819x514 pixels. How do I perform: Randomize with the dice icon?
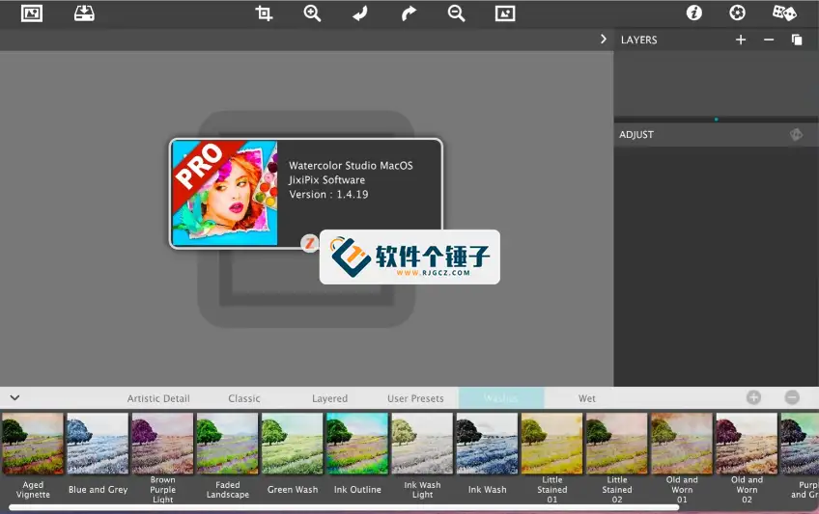[784, 13]
